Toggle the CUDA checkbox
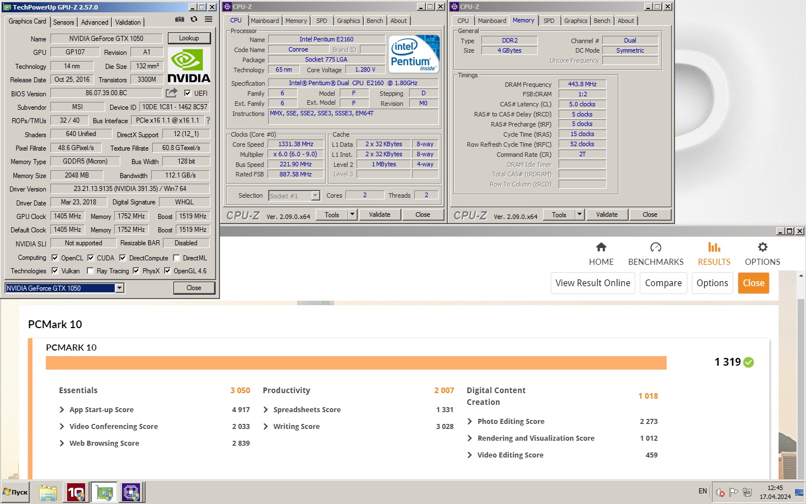The height and width of the screenshot is (504, 806). click(91, 258)
